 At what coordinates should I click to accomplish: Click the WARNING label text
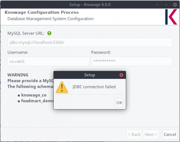18,75
